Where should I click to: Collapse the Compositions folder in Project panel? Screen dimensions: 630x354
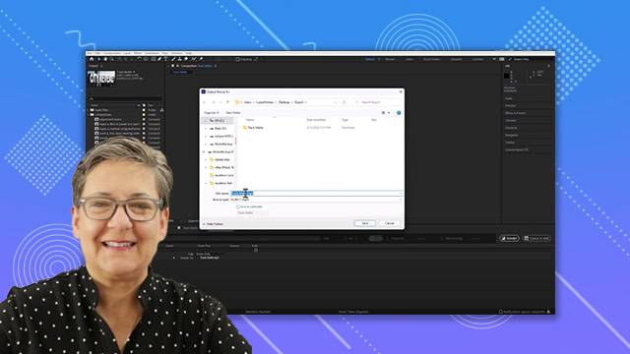coord(88,115)
